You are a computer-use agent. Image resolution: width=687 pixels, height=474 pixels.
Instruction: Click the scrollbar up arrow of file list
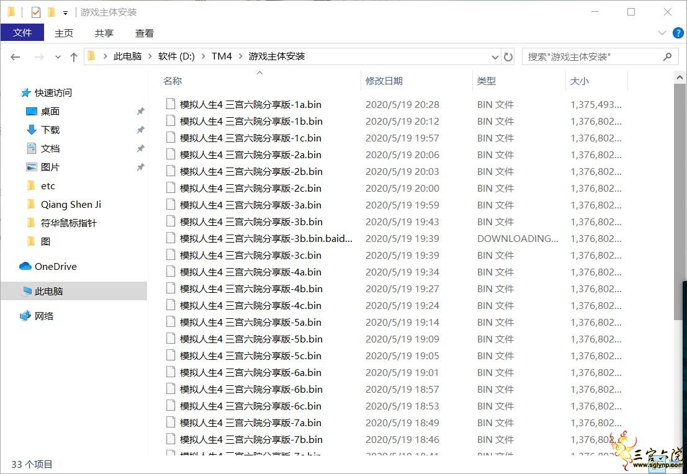(680, 78)
